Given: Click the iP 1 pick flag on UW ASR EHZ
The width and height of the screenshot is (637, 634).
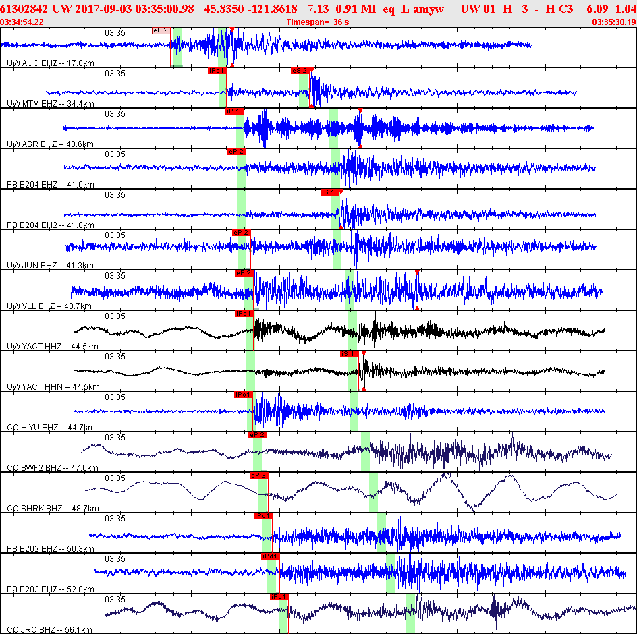Looking at the screenshot, I should coord(234,111).
